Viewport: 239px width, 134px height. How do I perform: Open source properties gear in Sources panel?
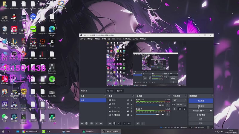[119, 124]
